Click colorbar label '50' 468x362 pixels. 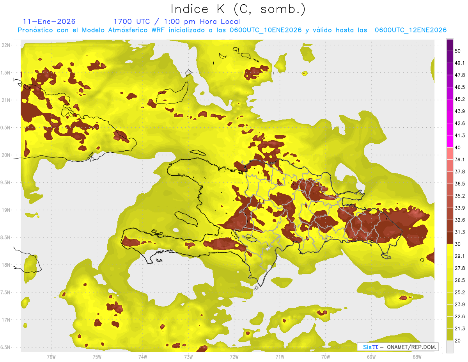coord(458,51)
